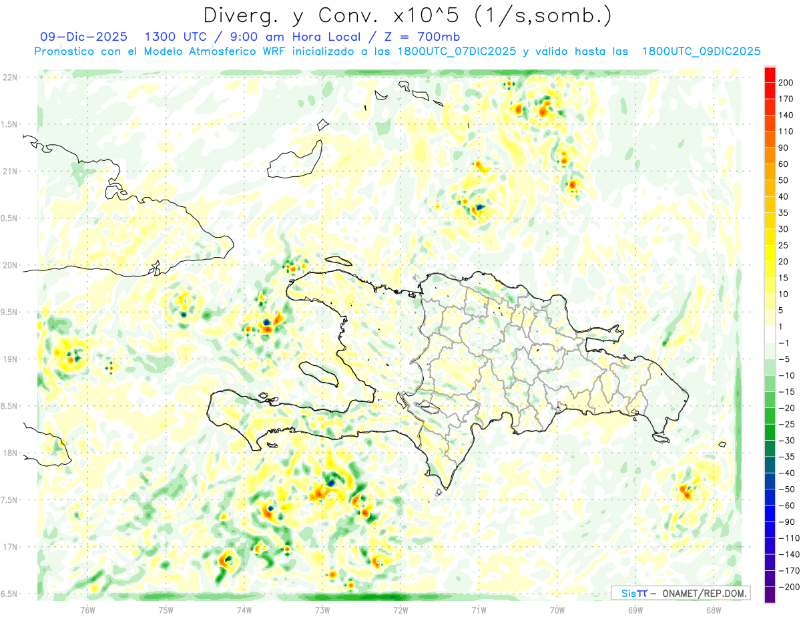Screen dimensions: 801x619
Task: Click the '17N' latitude label
Action: pyautogui.click(x=11, y=547)
